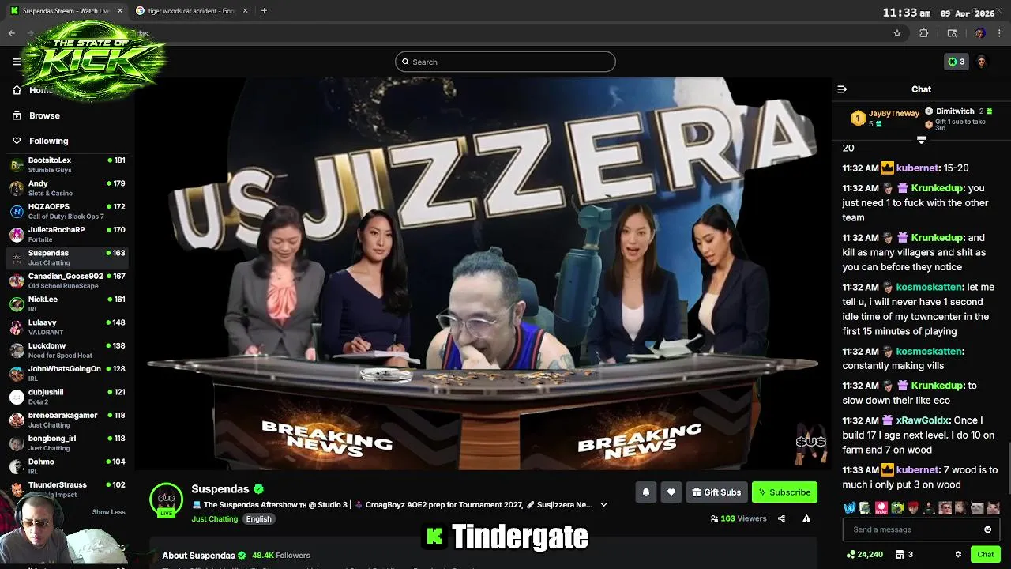The height and width of the screenshot is (569, 1011).
Task: Go back with the browser back arrow
Action: [x=11, y=33]
